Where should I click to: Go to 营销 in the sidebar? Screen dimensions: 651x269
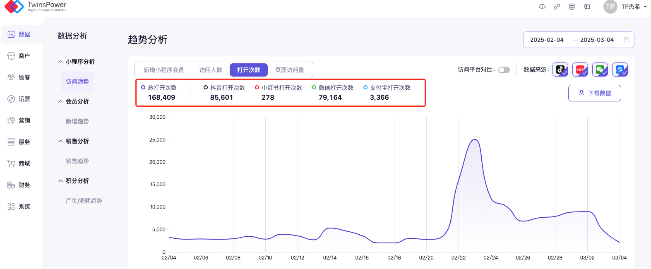coord(19,120)
